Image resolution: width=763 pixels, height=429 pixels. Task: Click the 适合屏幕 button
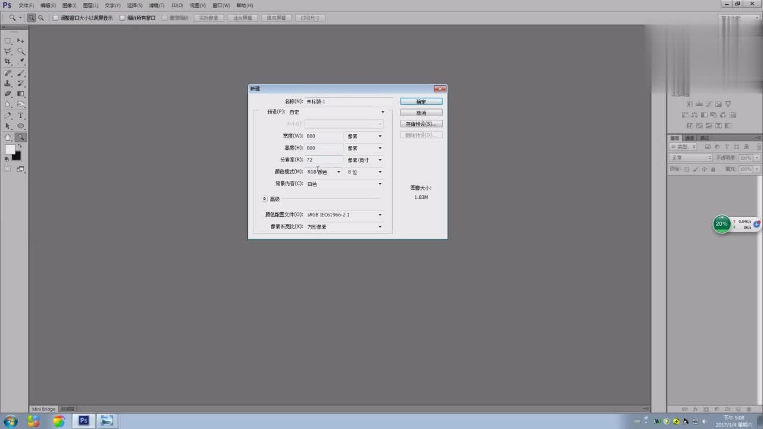coord(242,18)
